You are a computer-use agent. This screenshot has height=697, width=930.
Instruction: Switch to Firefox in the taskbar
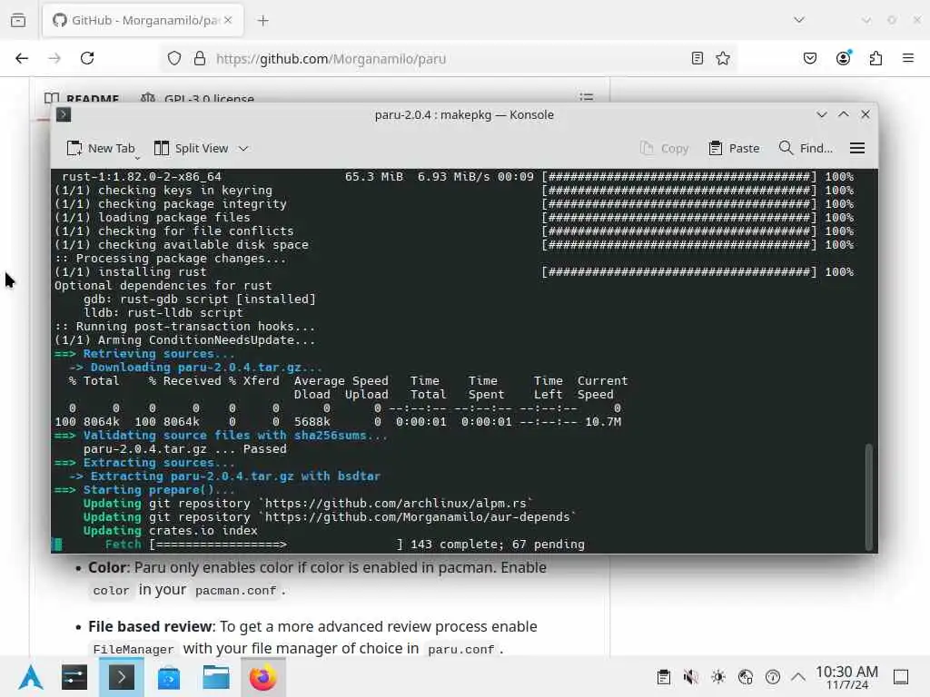tap(262, 677)
